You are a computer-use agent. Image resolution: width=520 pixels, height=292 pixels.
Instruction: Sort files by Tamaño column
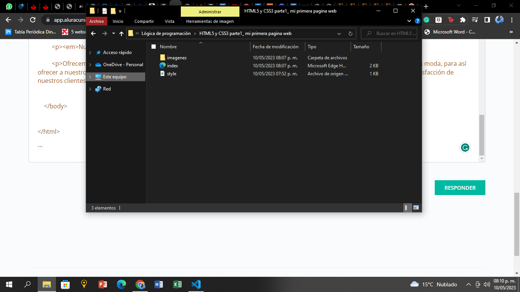pyautogui.click(x=366, y=47)
